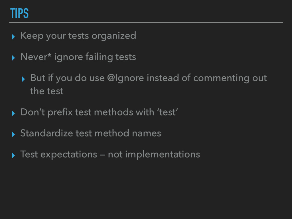The image size is (292, 219).
Task: Click the arrow bullet beside Standardize test method names
Action: click(13, 134)
